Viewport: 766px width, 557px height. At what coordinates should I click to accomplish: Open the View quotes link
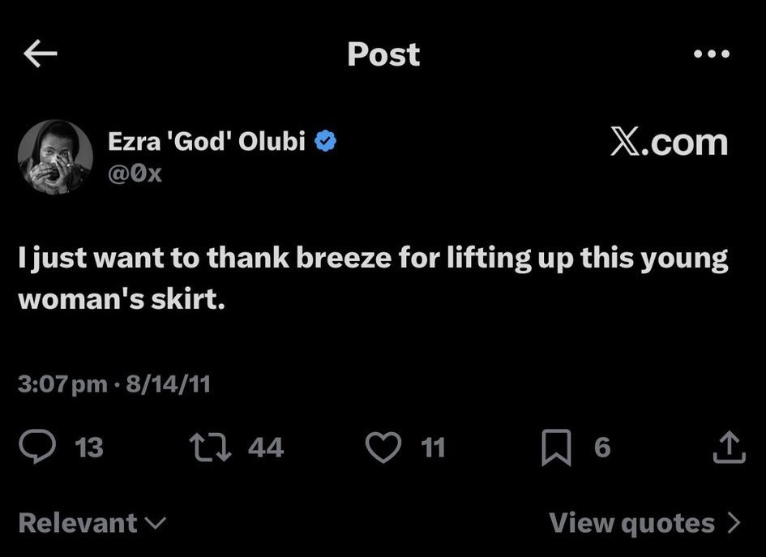pyautogui.click(x=632, y=523)
